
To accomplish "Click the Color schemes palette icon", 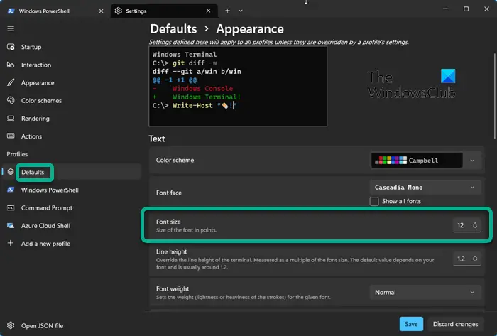I will click(x=11, y=100).
